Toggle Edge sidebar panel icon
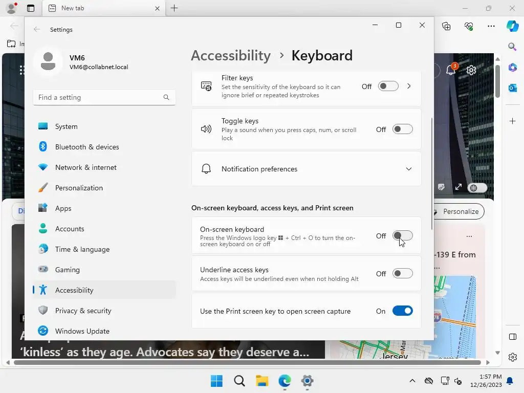 pos(512,337)
